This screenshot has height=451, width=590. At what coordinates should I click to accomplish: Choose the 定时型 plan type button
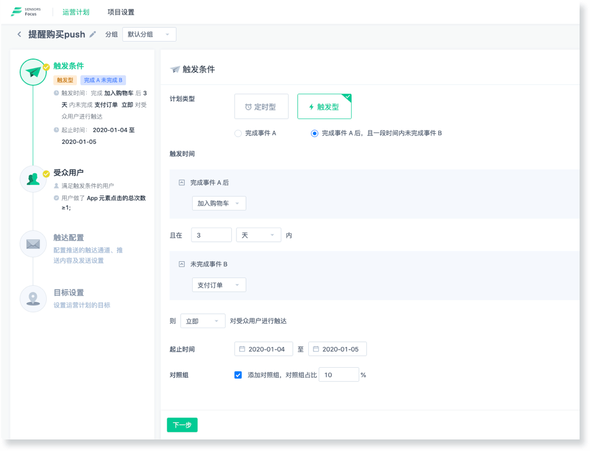[261, 106]
